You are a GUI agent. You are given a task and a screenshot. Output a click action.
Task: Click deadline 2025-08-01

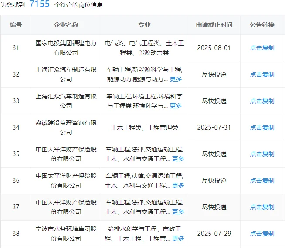214,48
